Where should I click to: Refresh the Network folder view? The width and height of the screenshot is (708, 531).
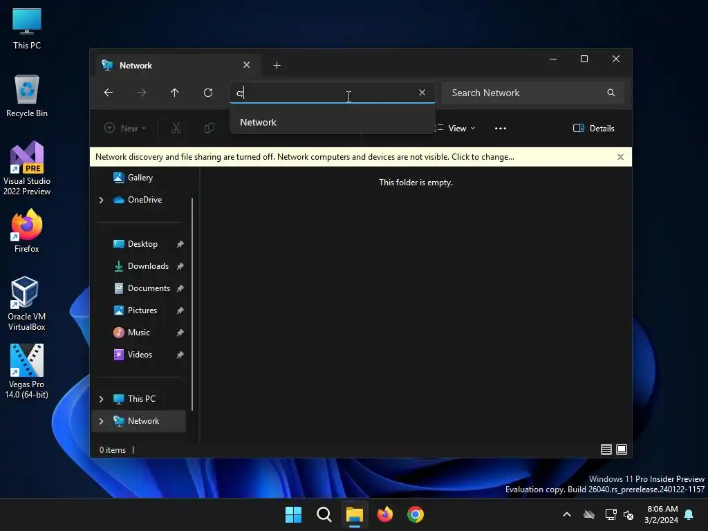pos(208,93)
